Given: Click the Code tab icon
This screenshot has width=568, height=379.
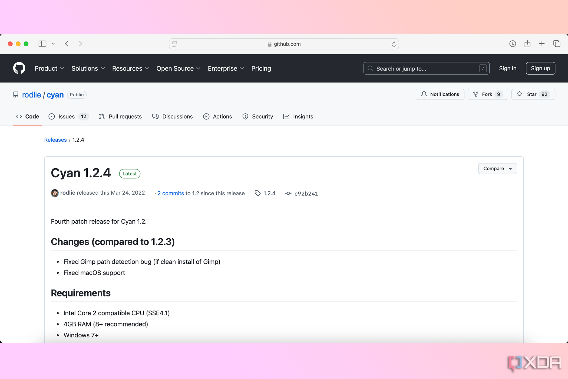Looking at the screenshot, I should coord(19,116).
